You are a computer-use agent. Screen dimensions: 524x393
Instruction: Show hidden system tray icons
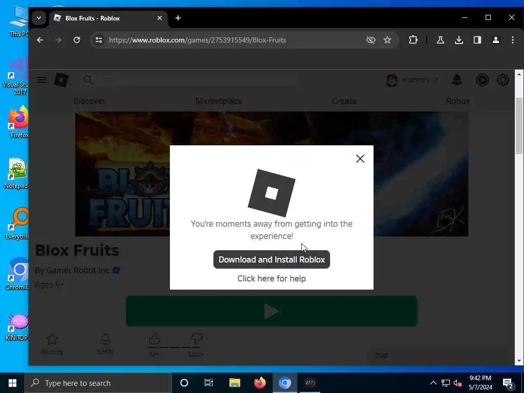[433, 383]
